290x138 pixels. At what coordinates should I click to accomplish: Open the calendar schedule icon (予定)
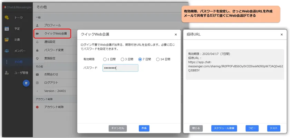pos(7,29)
